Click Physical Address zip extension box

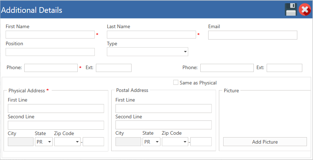coord(93,141)
